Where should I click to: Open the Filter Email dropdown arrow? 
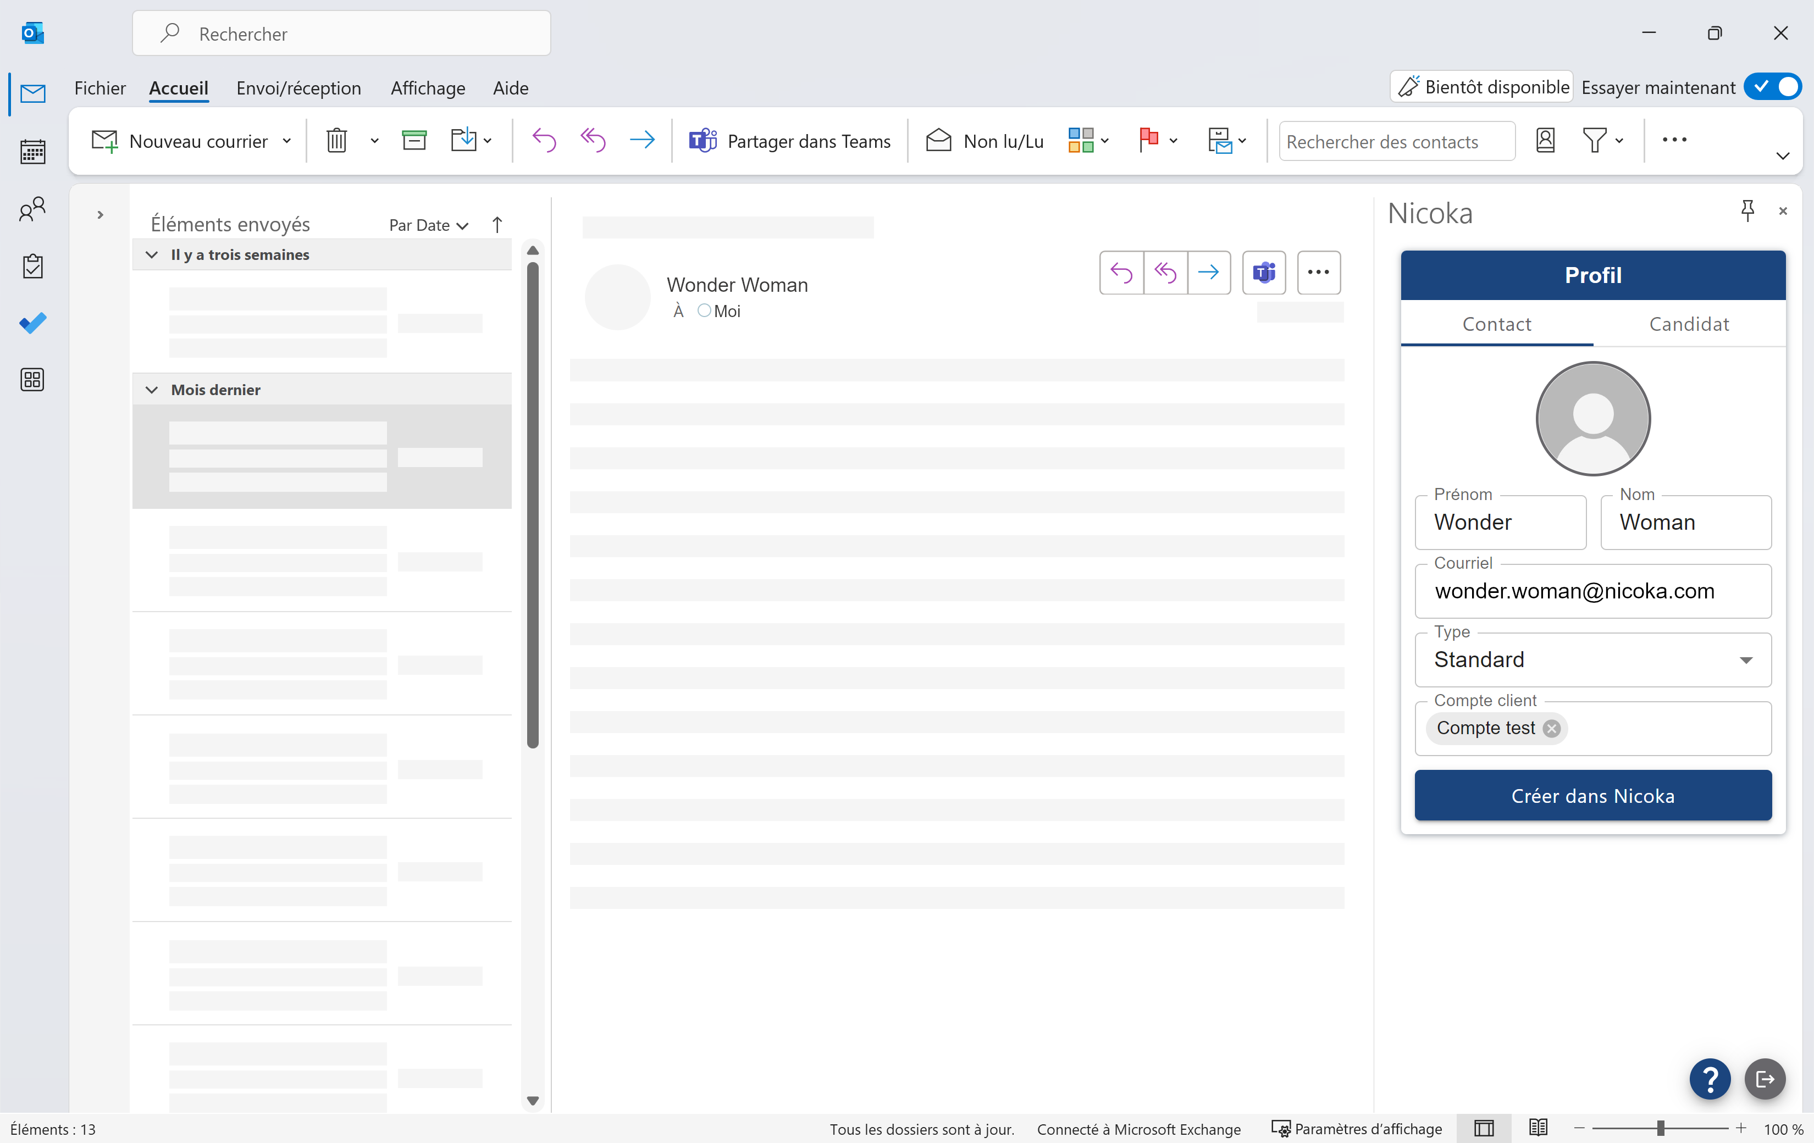click(1619, 141)
